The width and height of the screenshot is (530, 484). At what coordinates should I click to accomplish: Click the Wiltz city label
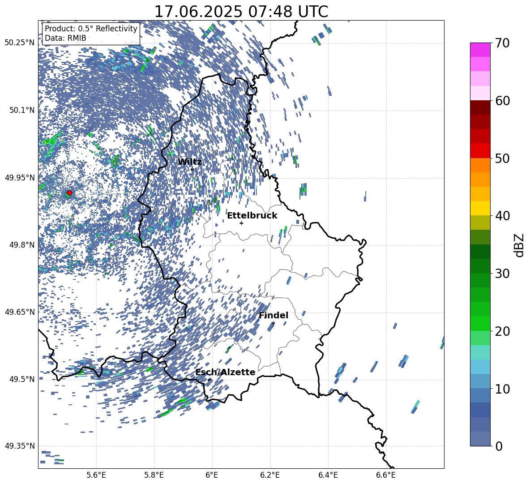point(190,162)
